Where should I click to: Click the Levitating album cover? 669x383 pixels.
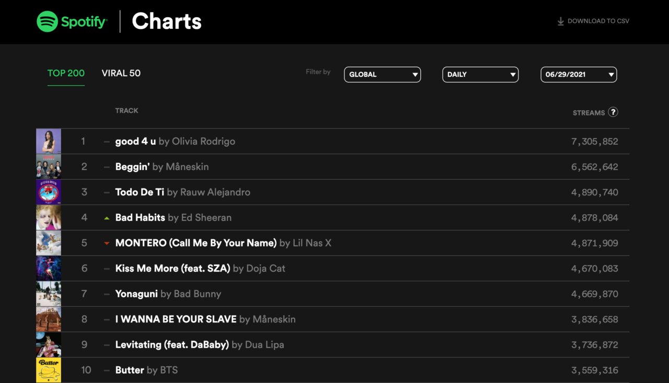click(49, 345)
